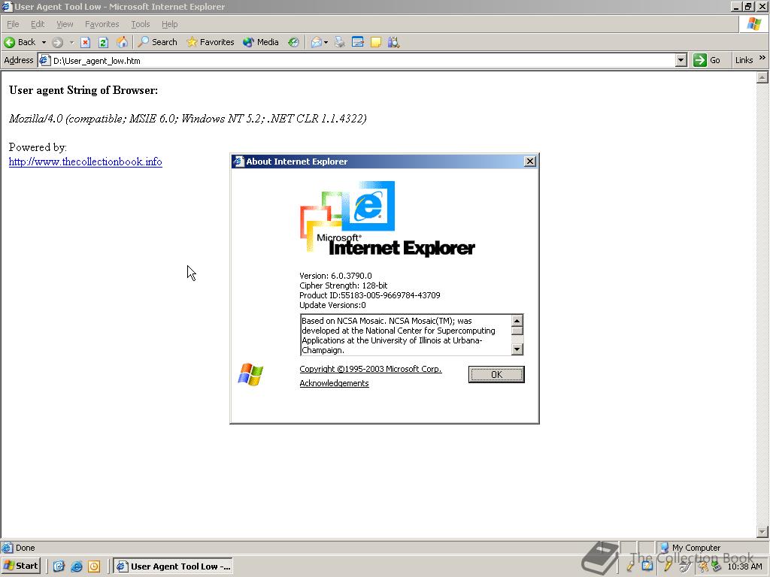Expand the address bar dropdown
The image size is (770, 577).
(x=681, y=60)
